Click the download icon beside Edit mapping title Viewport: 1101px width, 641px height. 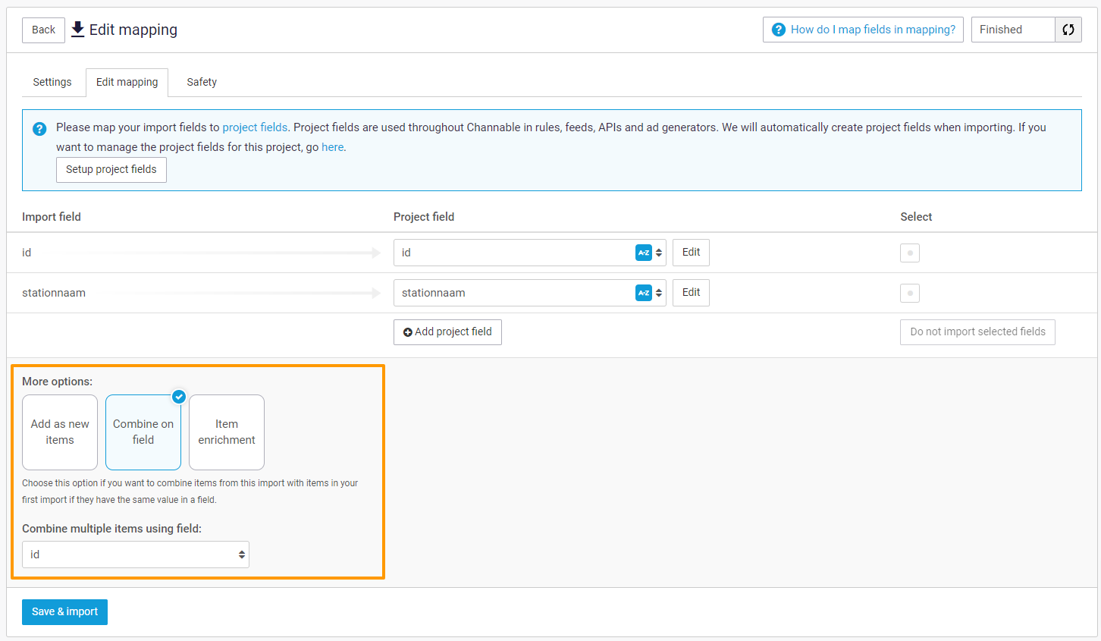pyautogui.click(x=77, y=30)
